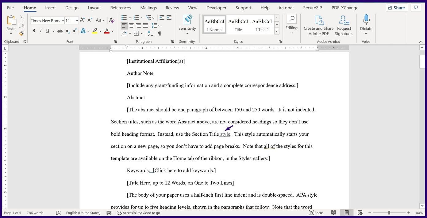Decrease font size with the shrink-font icon

click(90, 20)
